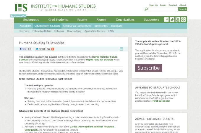The width and height of the screenshot is (201, 133).
Task: Open the IHS Twitter page icon
Action: coord(172,20)
